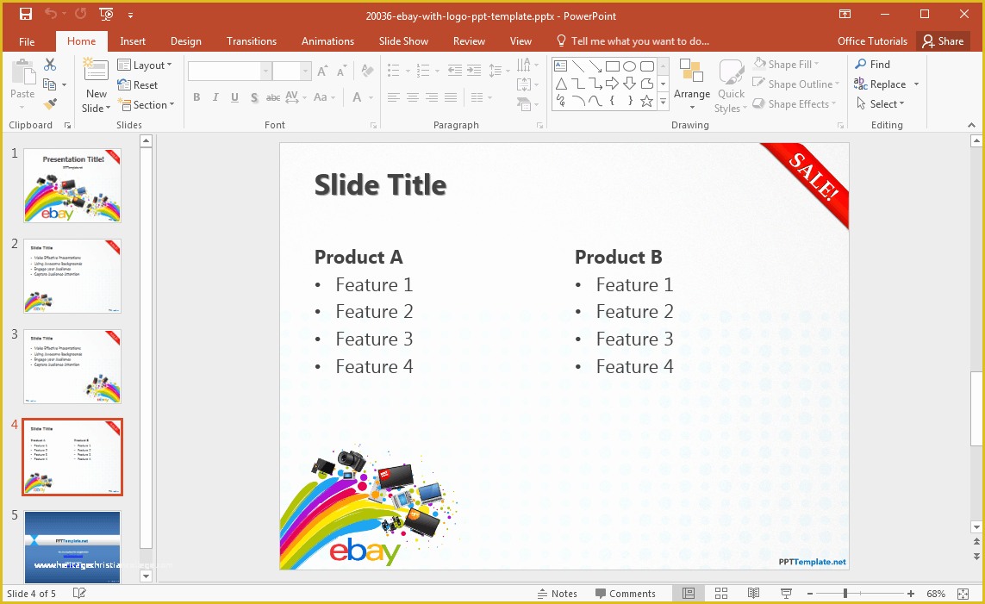Cut selection with the scissors icon

pyautogui.click(x=50, y=65)
